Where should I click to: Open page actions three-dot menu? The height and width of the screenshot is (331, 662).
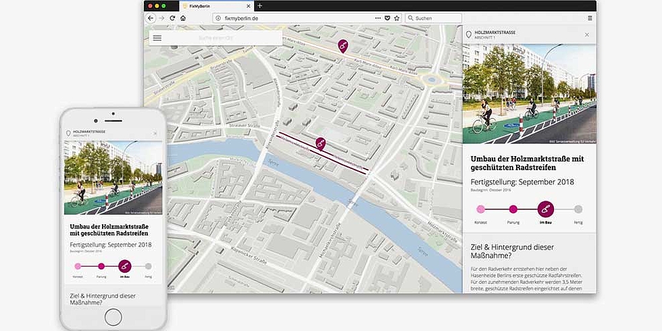point(378,18)
